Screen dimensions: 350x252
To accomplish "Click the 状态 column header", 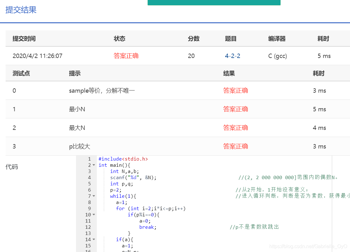I will 119,39.
